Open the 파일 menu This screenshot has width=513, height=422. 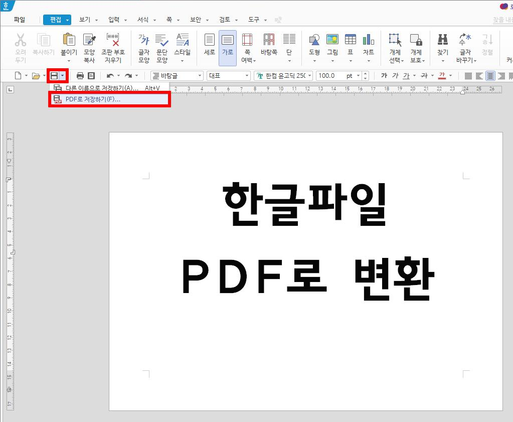[20, 20]
